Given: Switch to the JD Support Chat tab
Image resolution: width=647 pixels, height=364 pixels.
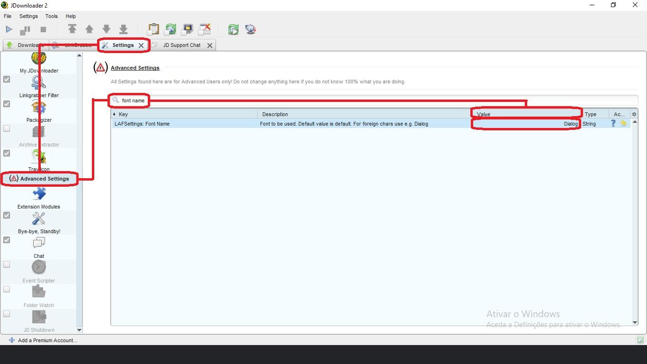Looking at the screenshot, I should (x=182, y=45).
